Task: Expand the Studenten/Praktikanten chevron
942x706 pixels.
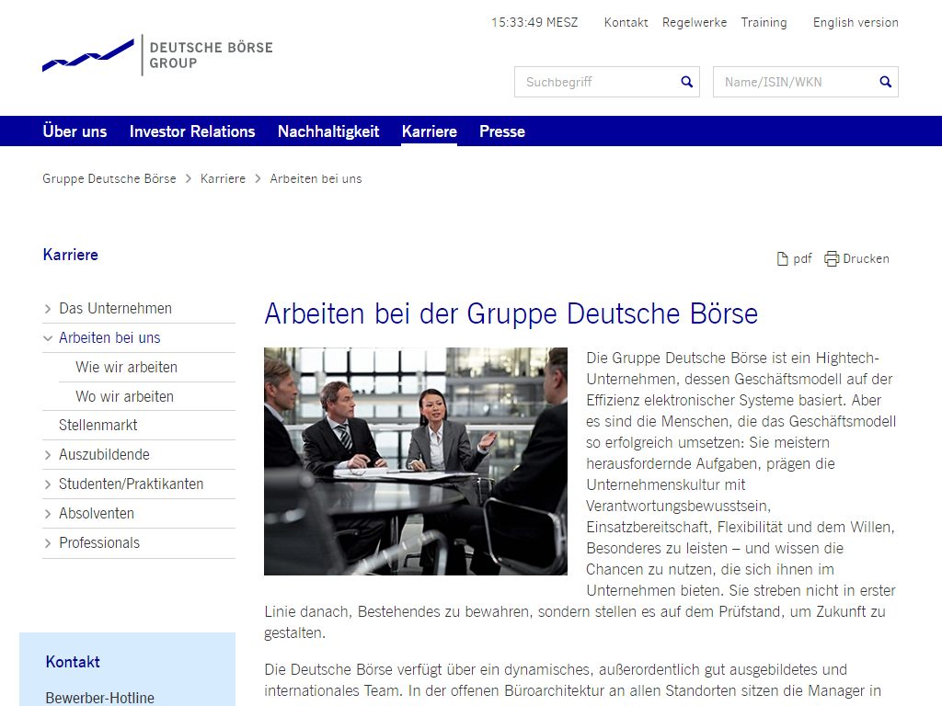Action: point(48,484)
